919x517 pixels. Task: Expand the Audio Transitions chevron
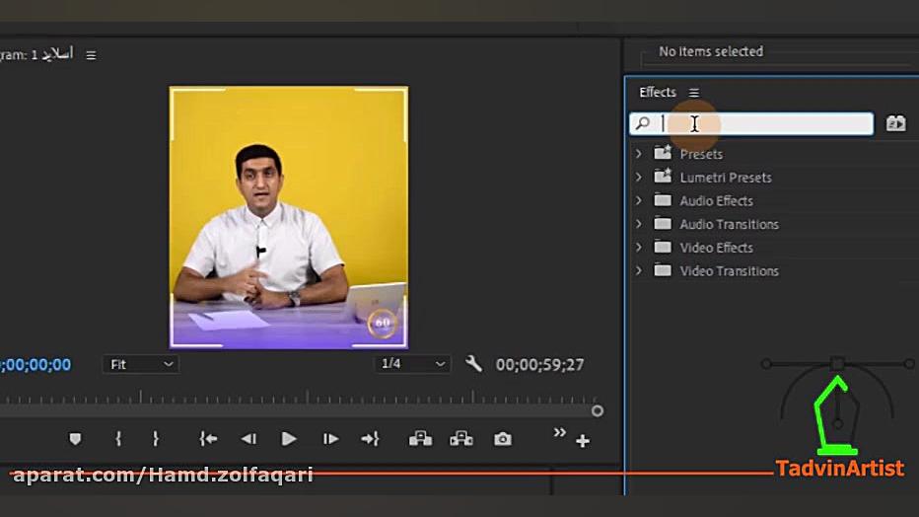click(x=639, y=224)
